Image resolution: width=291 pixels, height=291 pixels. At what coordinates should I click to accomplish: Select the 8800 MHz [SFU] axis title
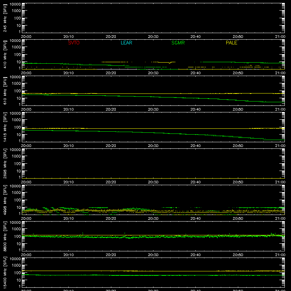click(x=5, y=236)
